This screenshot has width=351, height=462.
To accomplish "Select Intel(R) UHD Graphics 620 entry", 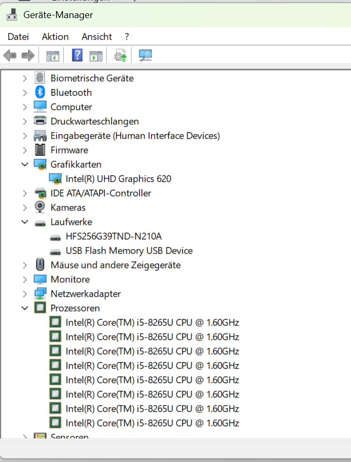I will pyautogui.click(x=119, y=178).
